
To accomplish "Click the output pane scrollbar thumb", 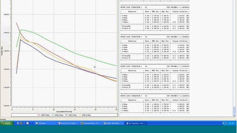I will (234, 110).
